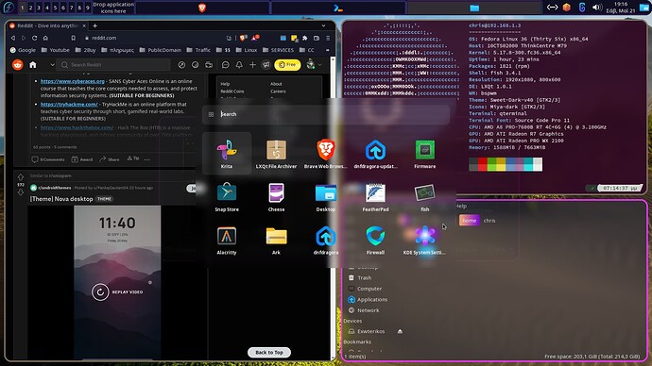Expand Reddit home feed dropdown
The image size is (652, 366).
coord(52,65)
